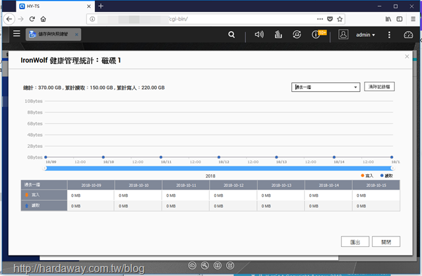Close the HY-TS browser tab
This screenshot has height=276, width=422.
(89, 6)
